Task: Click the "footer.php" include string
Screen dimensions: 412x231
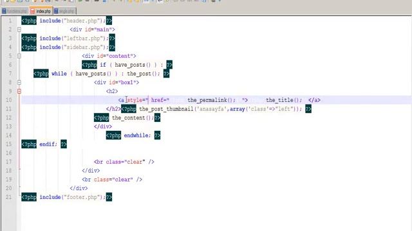Action: 83,197
